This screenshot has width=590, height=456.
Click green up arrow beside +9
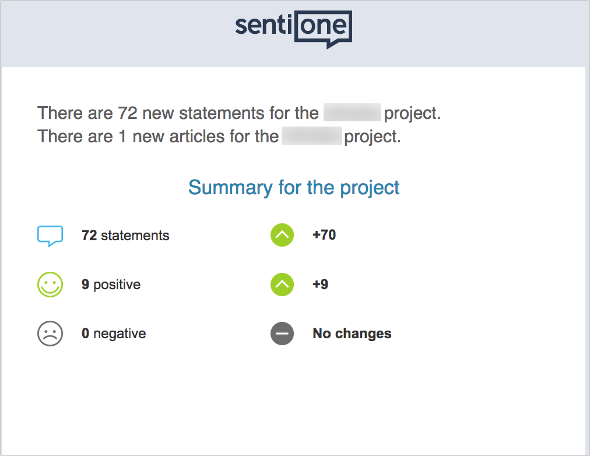click(x=282, y=285)
